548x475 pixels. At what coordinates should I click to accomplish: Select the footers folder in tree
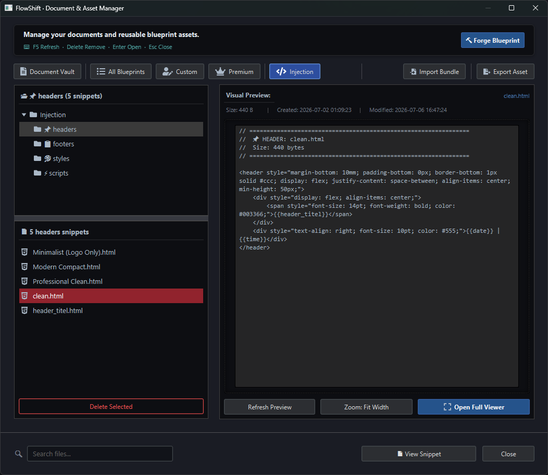tap(111, 144)
